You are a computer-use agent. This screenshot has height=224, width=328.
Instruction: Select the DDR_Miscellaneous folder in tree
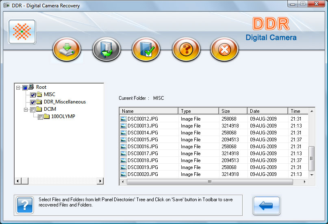coord(65,102)
